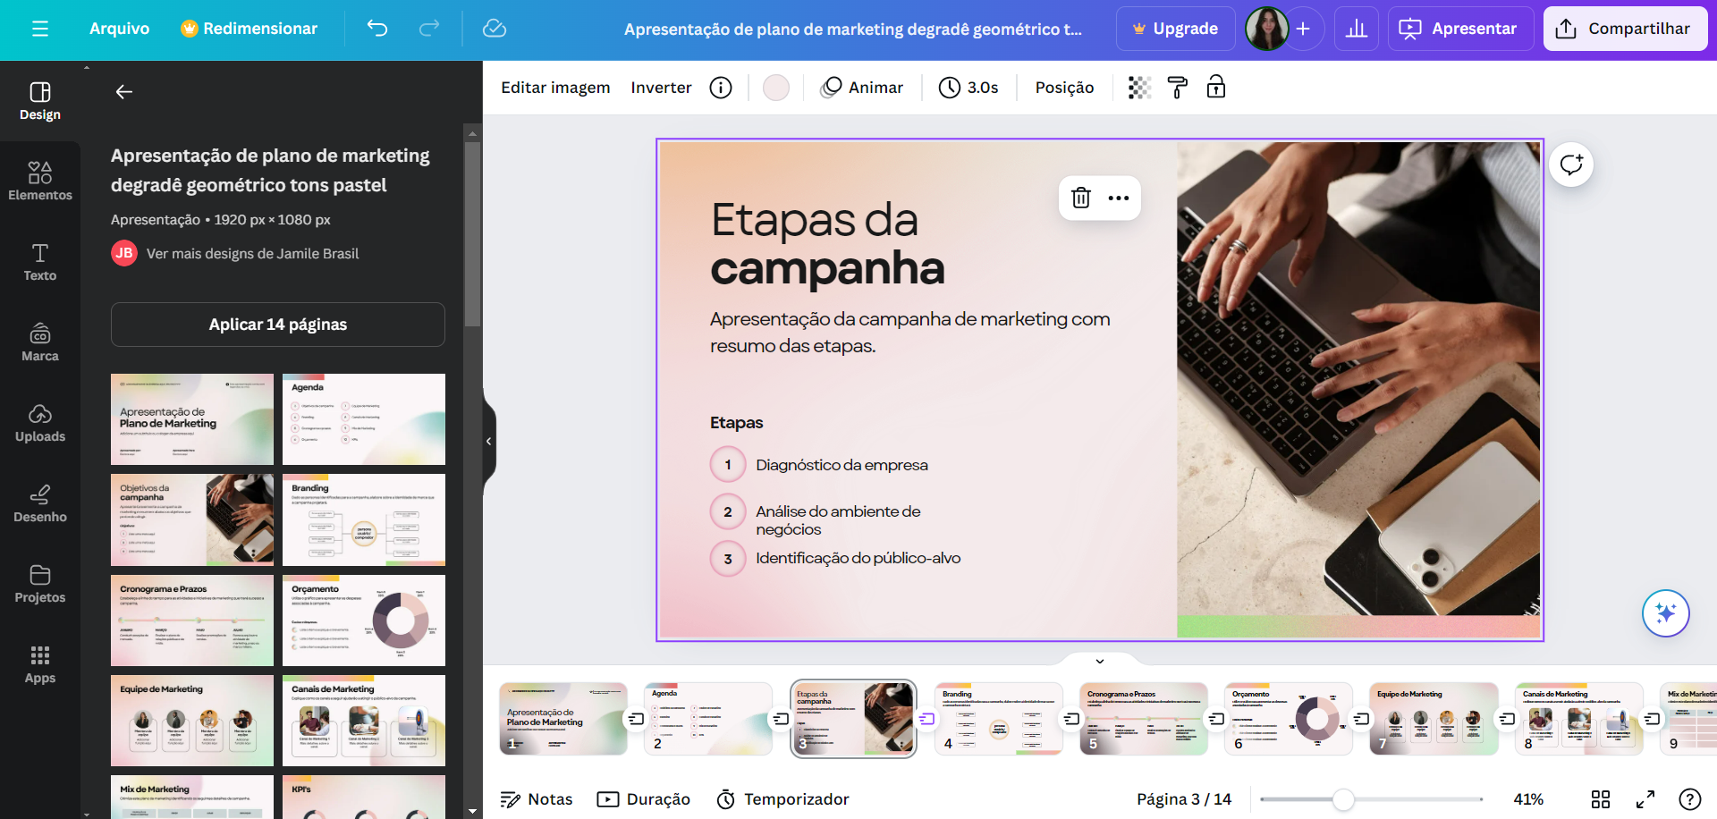The width and height of the screenshot is (1717, 819).
Task: Open the magic assistant sparkle button
Action: [x=1665, y=613]
